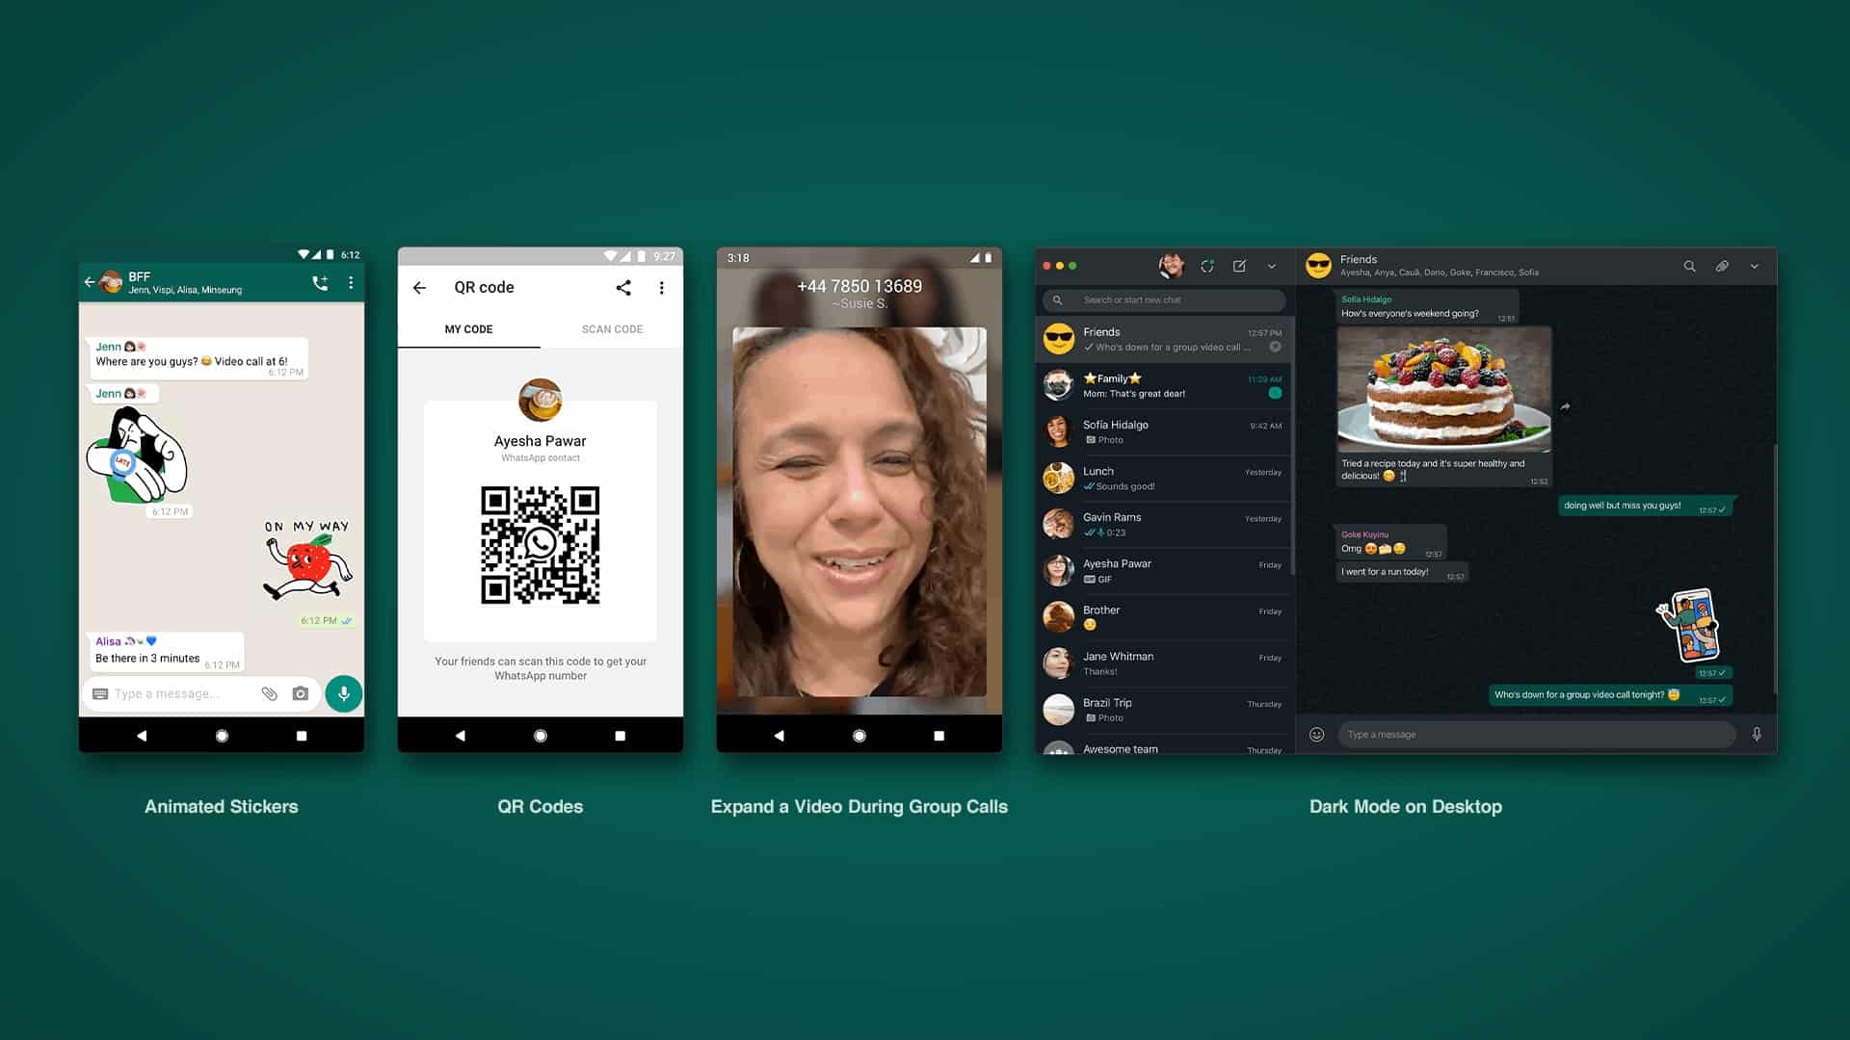Click the search icon in desktop chat list
Screen dimensions: 1850x1040
tap(1058, 299)
